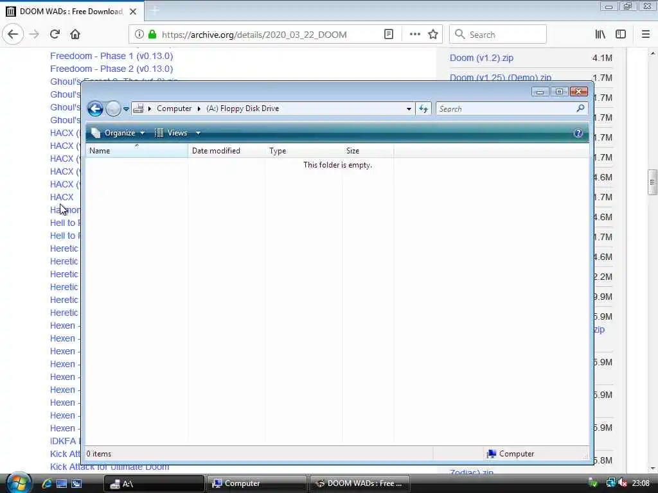Open Doom (v1.2).zip download link
This screenshot has height=493, width=658.
(x=481, y=58)
